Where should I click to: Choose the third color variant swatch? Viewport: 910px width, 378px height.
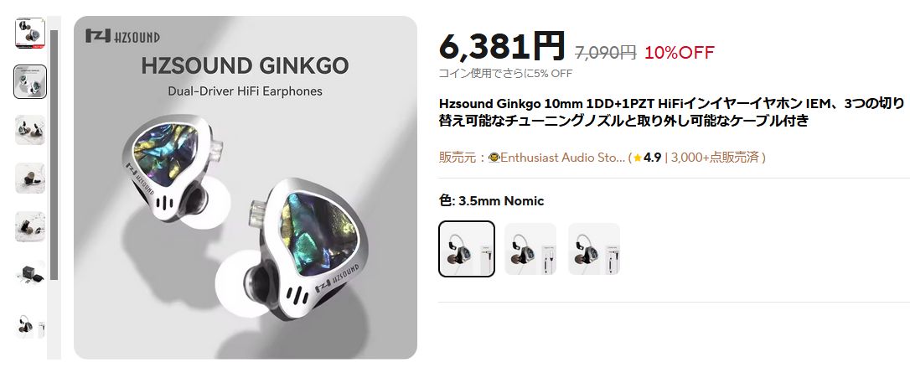(x=594, y=249)
